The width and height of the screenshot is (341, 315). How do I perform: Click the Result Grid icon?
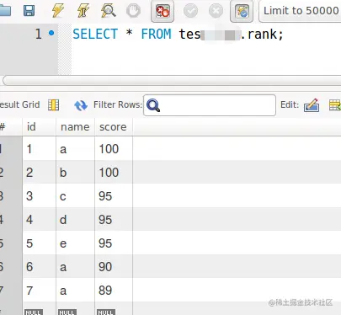(x=53, y=105)
